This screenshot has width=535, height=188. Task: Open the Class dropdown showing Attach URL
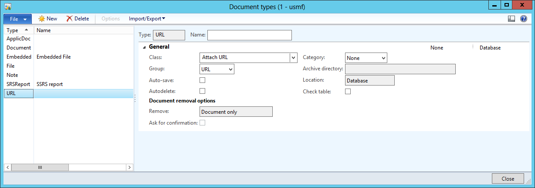(x=293, y=58)
